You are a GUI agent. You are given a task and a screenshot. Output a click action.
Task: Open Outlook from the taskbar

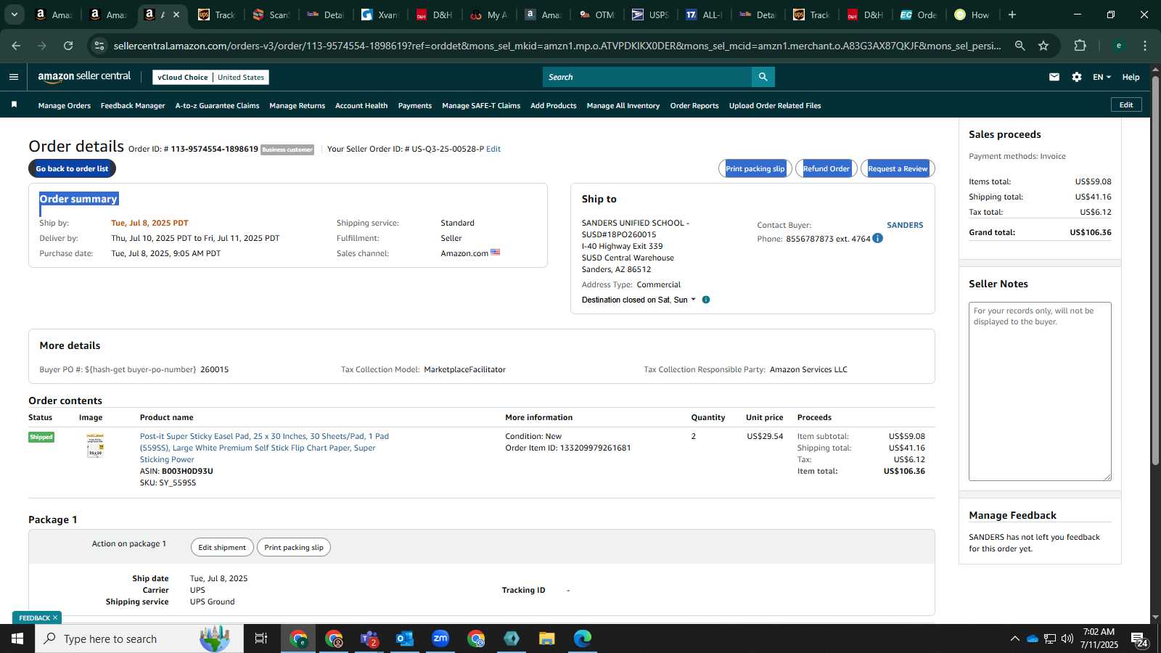(x=405, y=638)
